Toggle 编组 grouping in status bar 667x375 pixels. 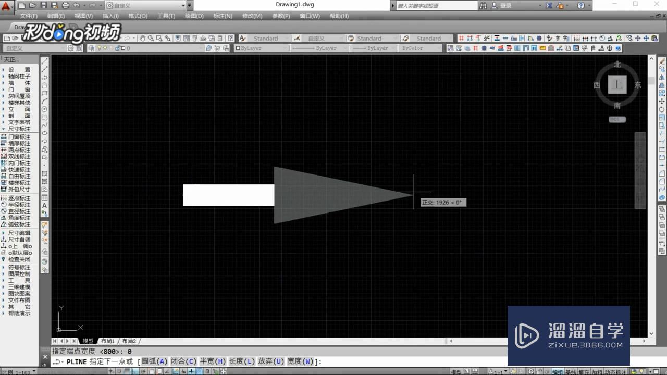click(558, 372)
